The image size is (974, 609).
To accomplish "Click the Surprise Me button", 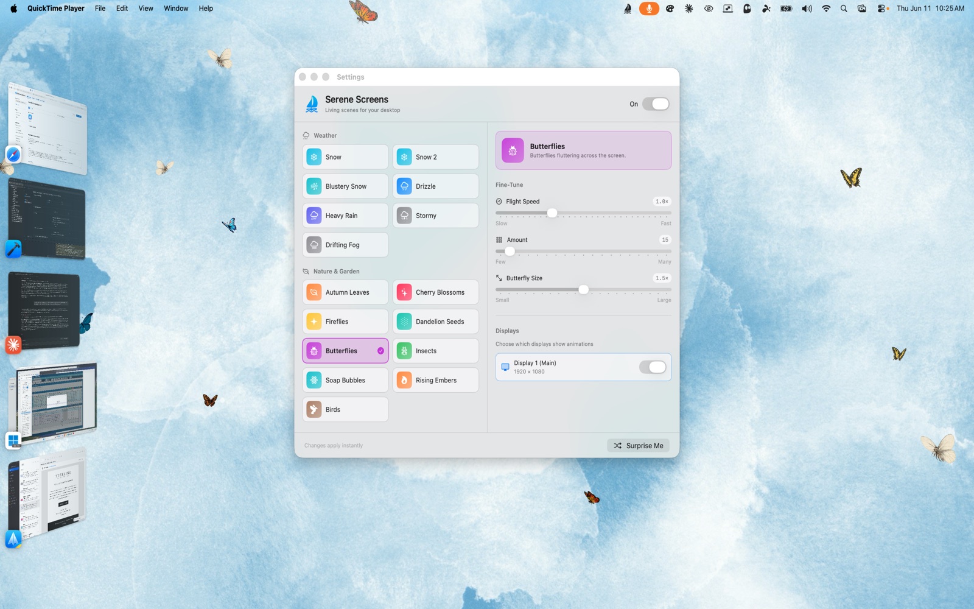I will pyautogui.click(x=638, y=446).
